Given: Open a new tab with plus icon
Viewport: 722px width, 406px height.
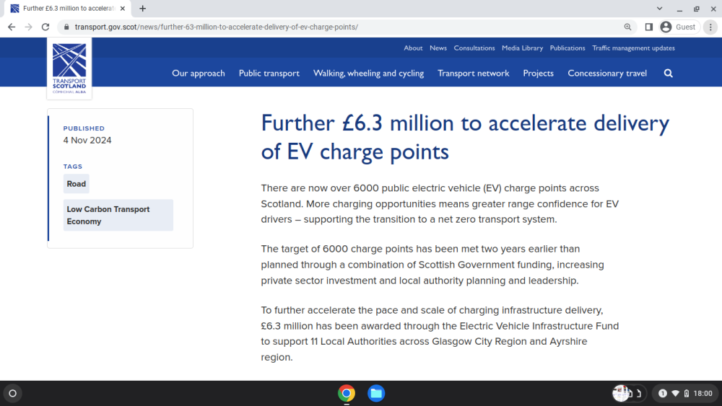Looking at the screenshot, I should 143,8.
